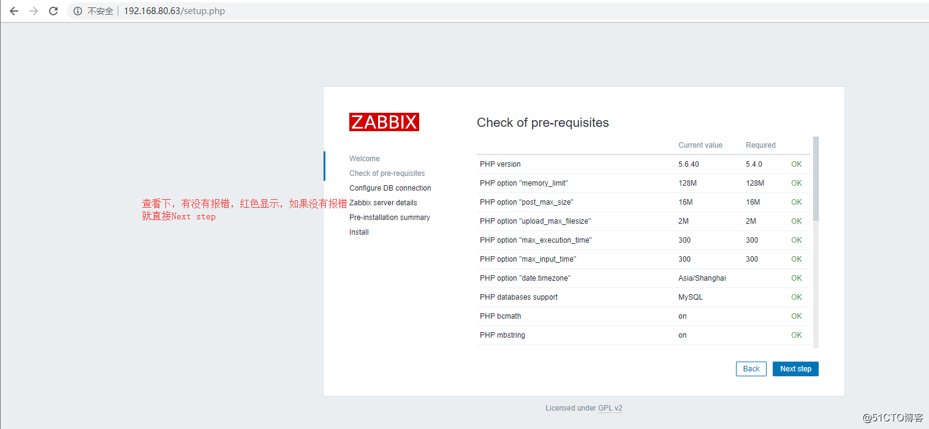Click bcmath current value on
The width and height of the screenshot is (929, 429).
coord(683,316)
